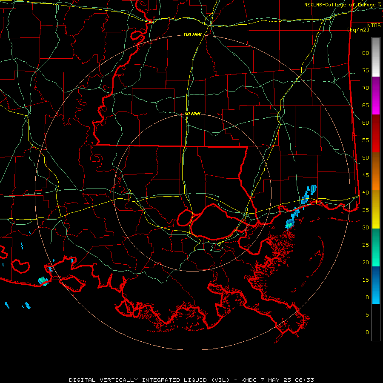This screenshot has width=383, height=383.
Task: Click the blue segment of the colorbar
Action: pyautogui.click(x=376, y=285)
